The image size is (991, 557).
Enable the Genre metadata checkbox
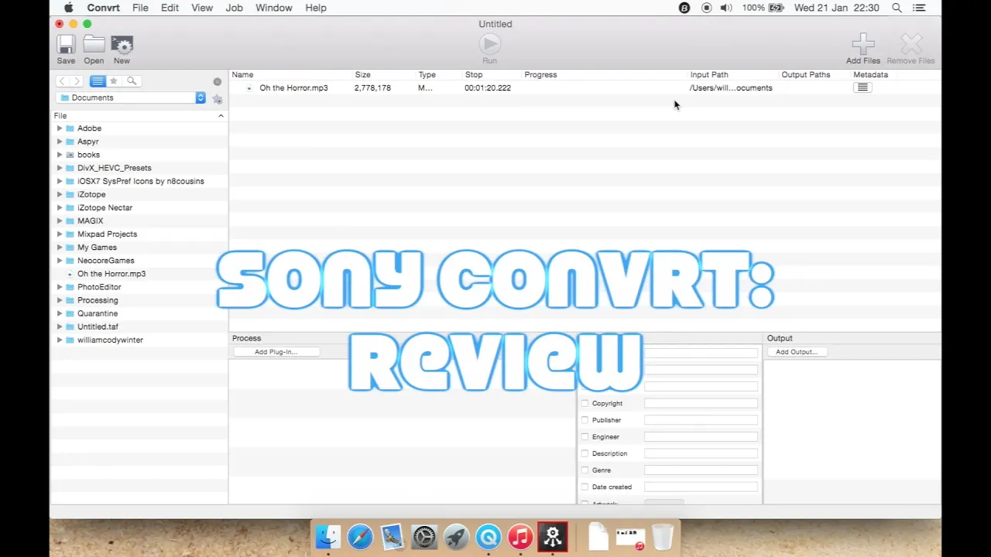click(x=585, y=470)
